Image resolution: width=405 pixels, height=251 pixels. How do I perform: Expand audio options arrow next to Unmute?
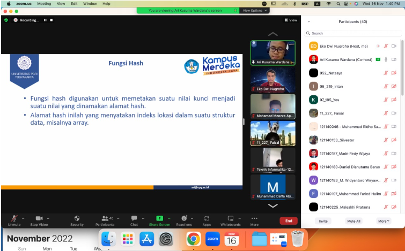coord(24,218)
